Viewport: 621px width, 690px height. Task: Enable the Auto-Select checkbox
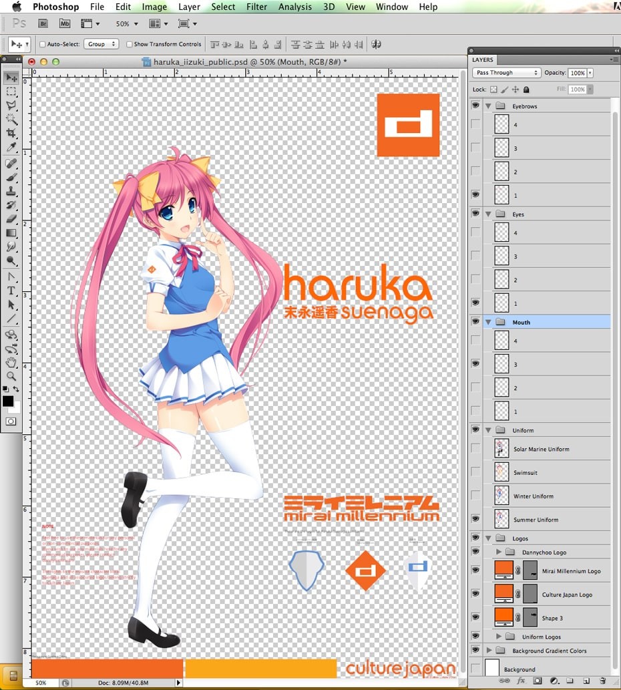pos(43,45)
